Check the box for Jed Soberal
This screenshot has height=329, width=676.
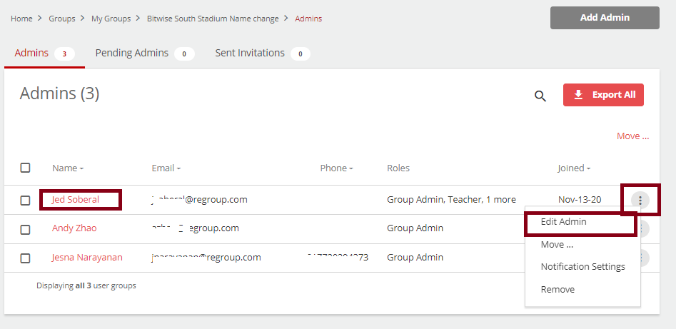tap(26, 200)
